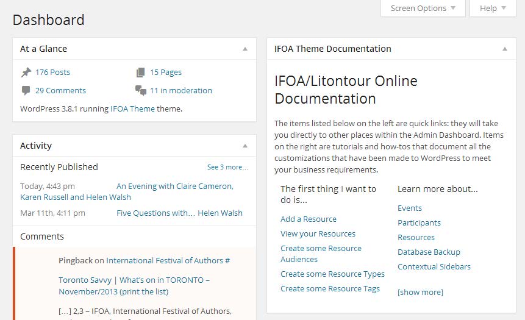Click Add a Resource quick link

pyautogui.click(x=309, y=219)
